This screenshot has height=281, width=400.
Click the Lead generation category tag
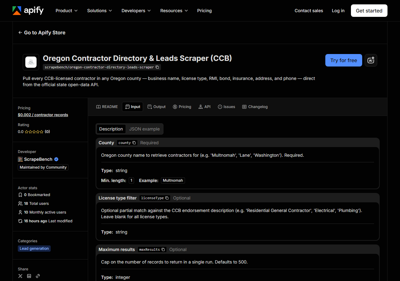tap(34, 249)
